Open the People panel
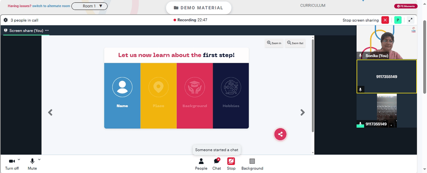This screenshot has width=427, height=173. (201, 164)
